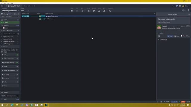
Task: Click pull request filter icon beside search
Action: 18,34
